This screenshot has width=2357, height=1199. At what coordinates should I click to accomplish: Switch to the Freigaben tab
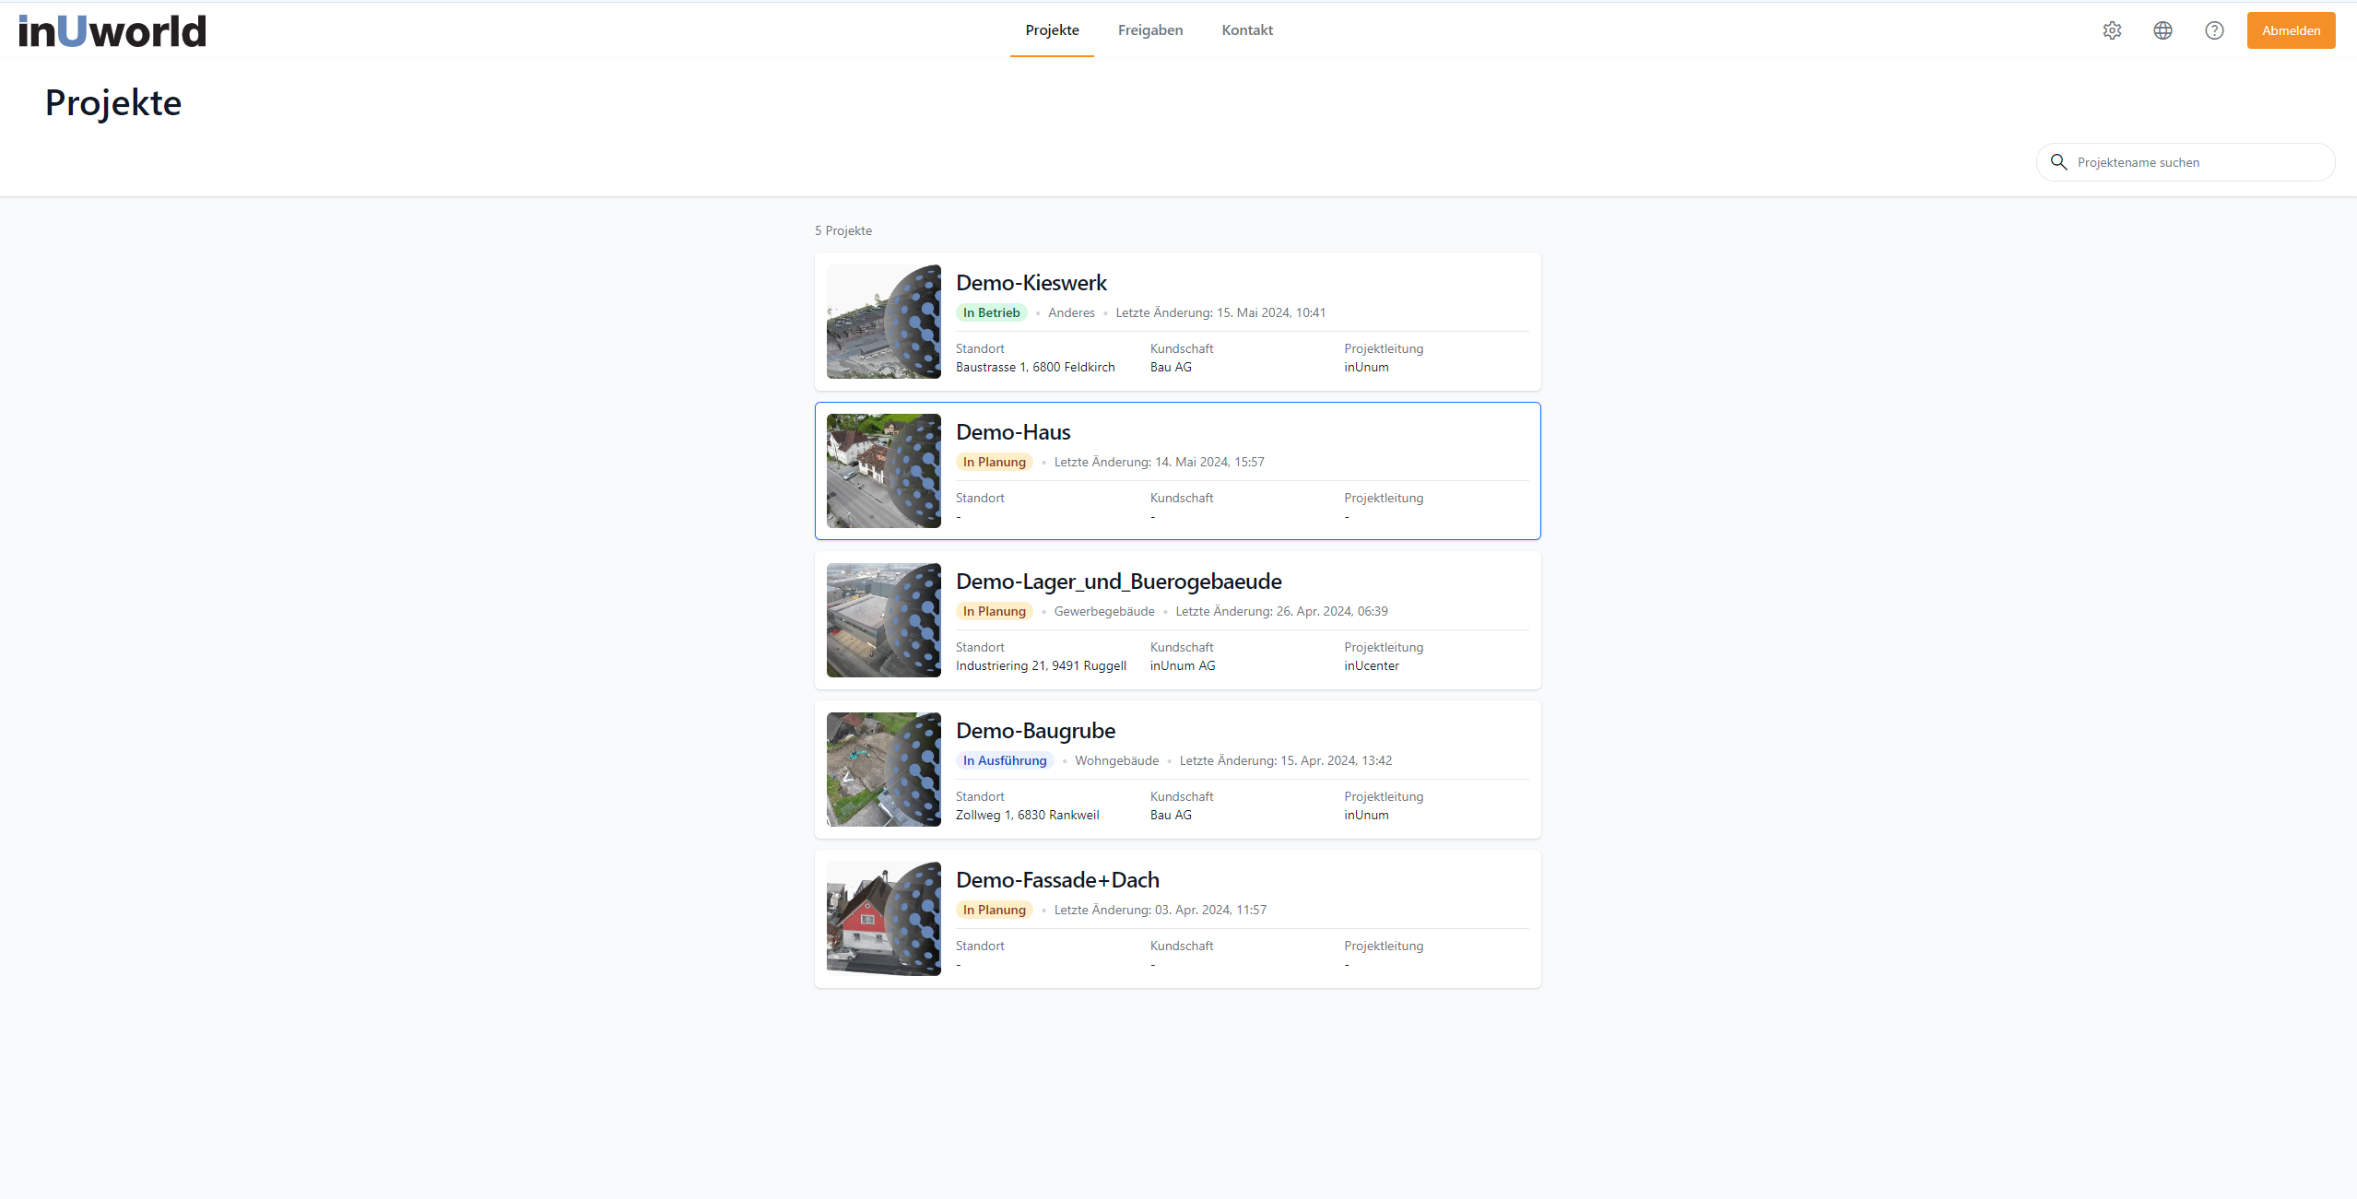[x=1149, y=30]
